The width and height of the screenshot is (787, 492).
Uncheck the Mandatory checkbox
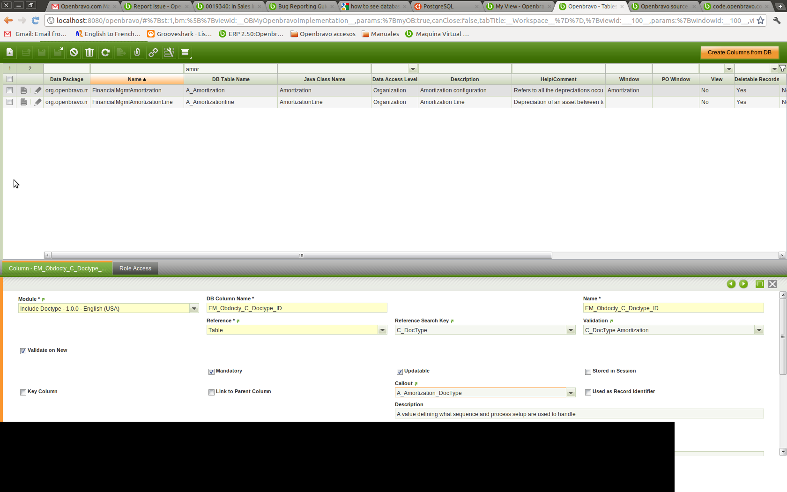[211, 372]
